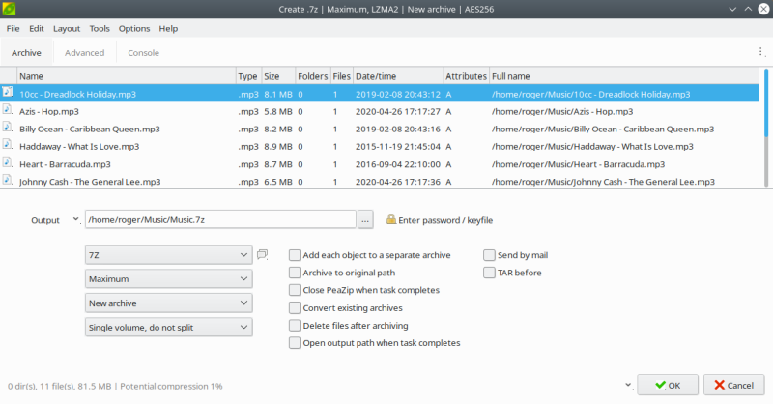Click the output path text field
Image resolution: width=773 pixels, height=404 pixels.
point(220,220)
